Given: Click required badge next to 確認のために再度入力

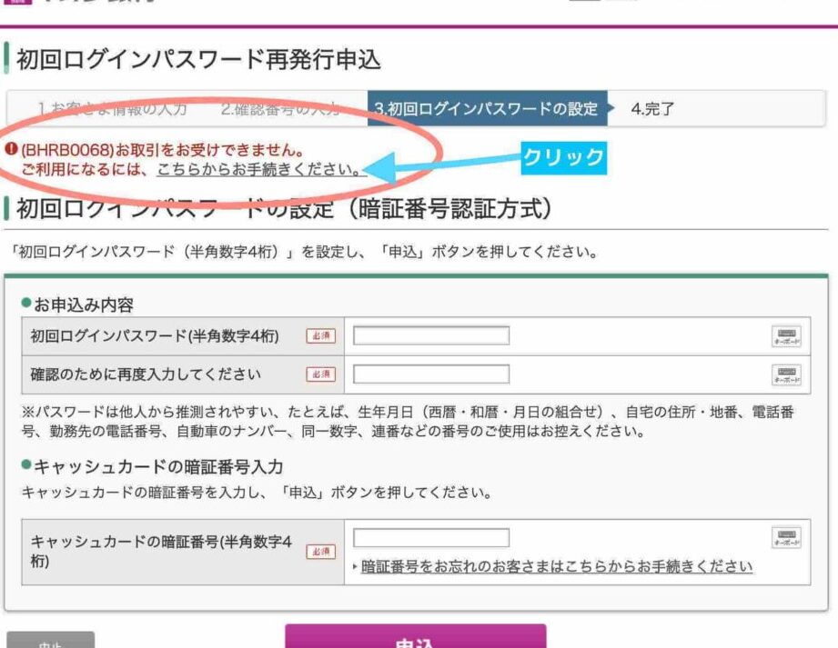Looking at the screenshot, I should point(320,374).
